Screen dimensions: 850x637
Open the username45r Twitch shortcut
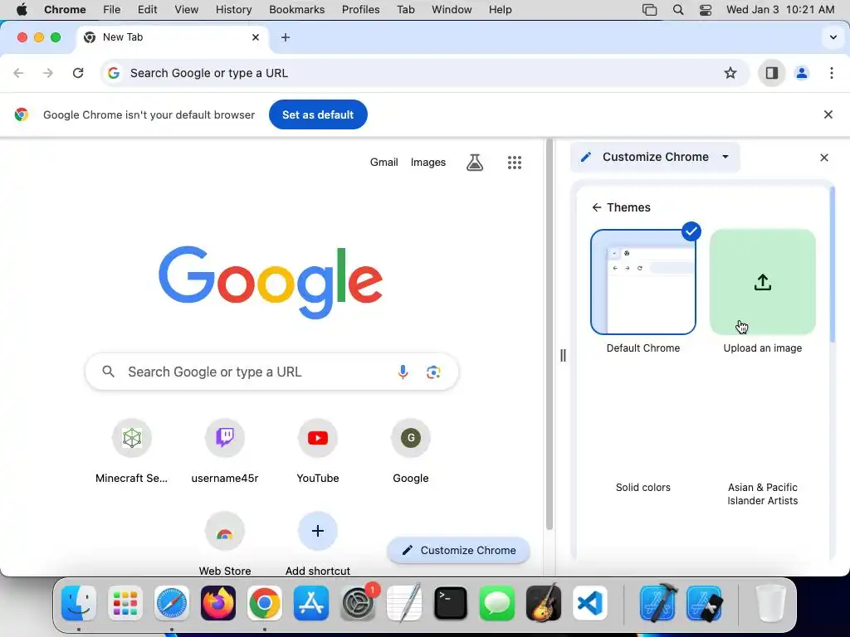[225, 451]
